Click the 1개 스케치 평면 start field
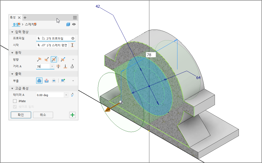The height and width of the screenshot is (163, 262). (52, 45)
